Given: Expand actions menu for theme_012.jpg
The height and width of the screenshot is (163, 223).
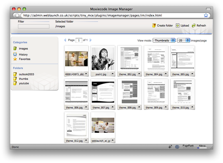Looking at the screenshot, I should 86,140.
